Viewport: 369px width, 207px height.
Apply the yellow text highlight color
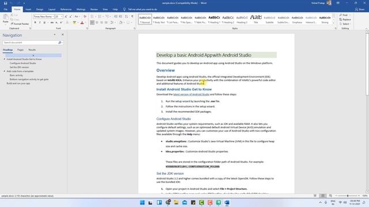[74, 22]
